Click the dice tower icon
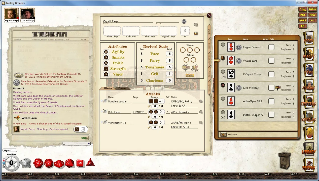This screenshot has width=319, height=181. 285,160
